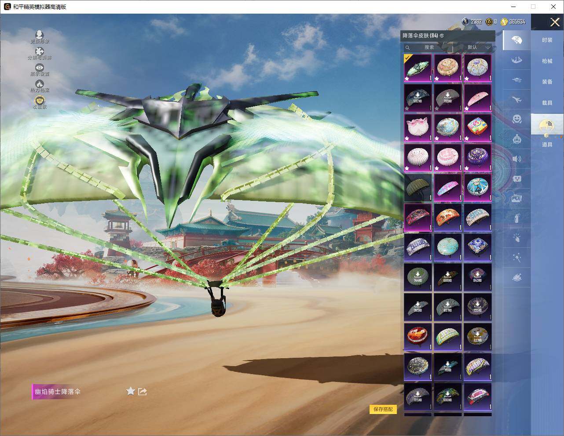
Task: Download the parachute skin labeled 744KB
Action: point(418,277)
